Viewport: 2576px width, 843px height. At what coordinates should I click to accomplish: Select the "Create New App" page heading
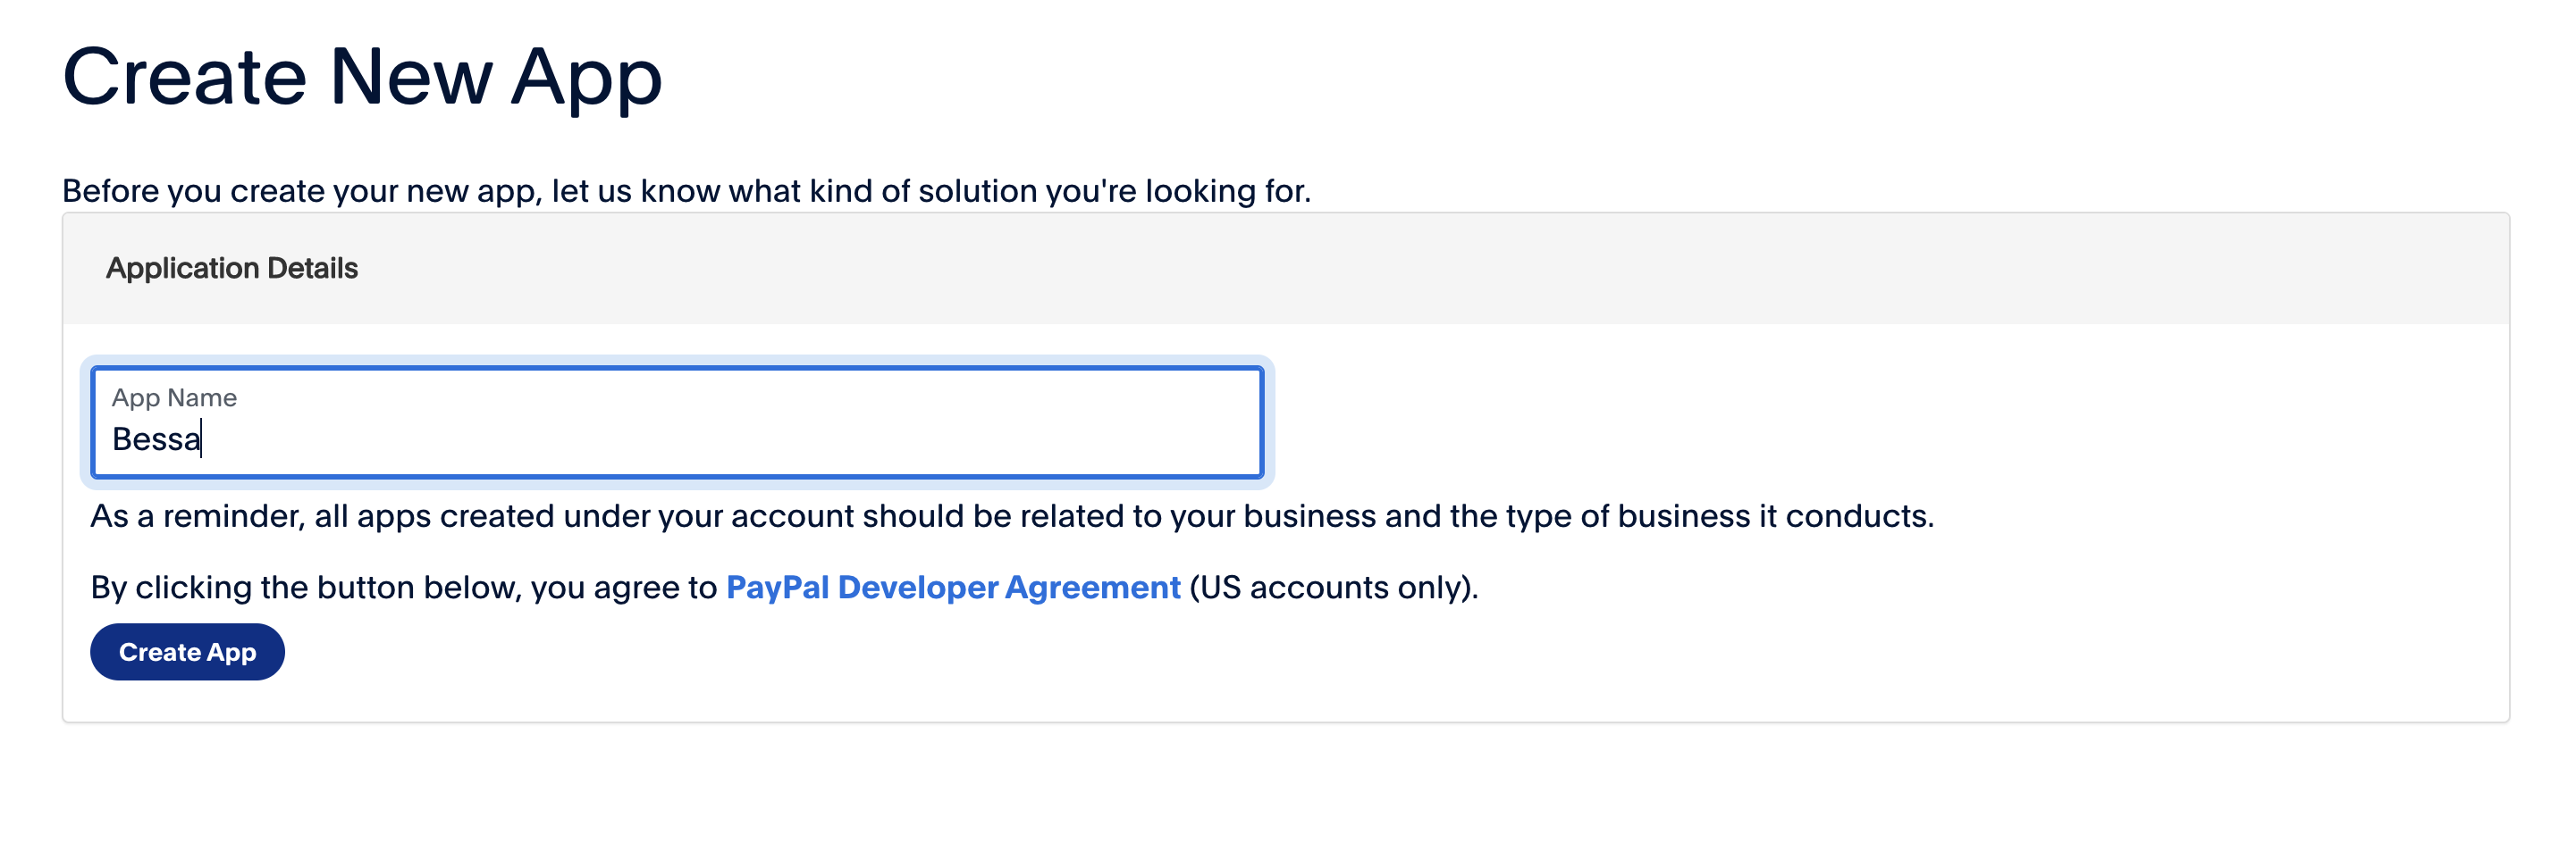362,77
